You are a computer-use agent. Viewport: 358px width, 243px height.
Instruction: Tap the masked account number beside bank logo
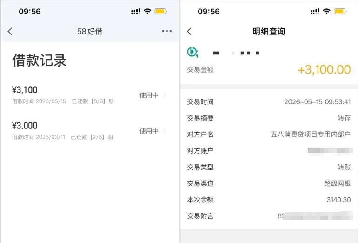(236, 53)
